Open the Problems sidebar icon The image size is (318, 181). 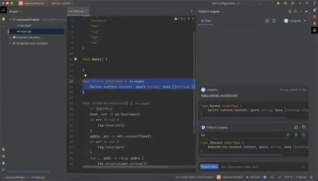(x=4, y=163)
